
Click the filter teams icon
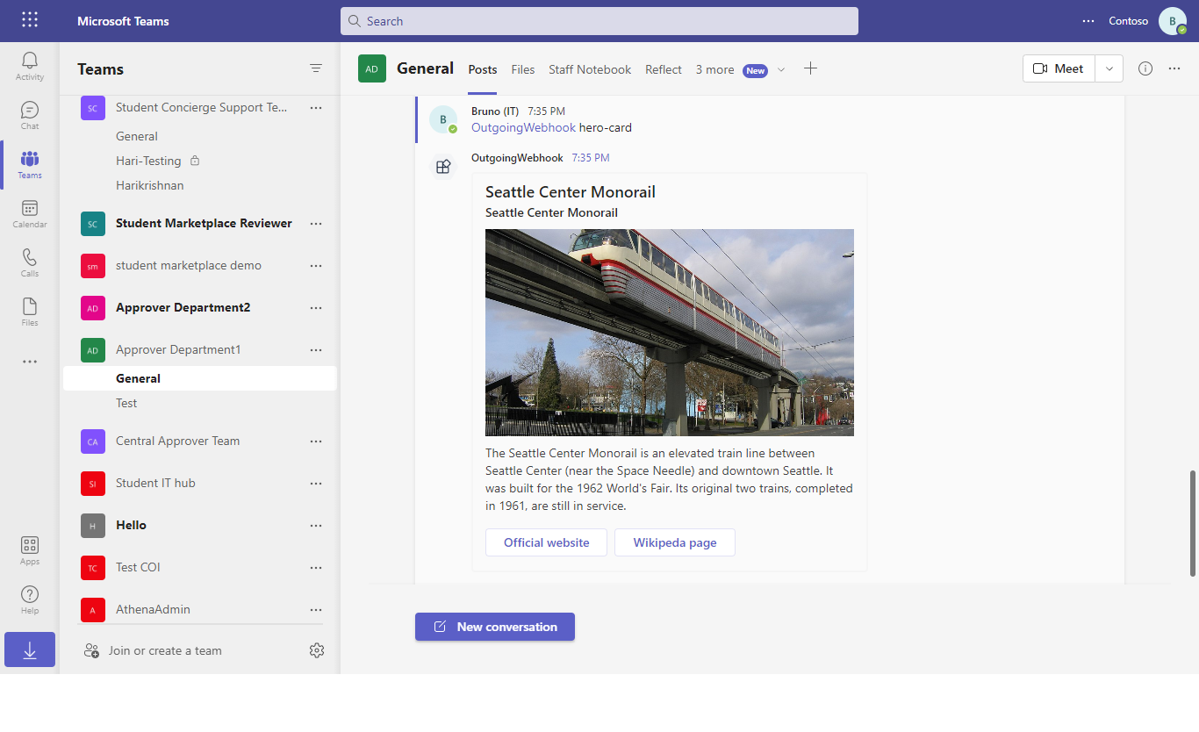click(x=316, y=68)
